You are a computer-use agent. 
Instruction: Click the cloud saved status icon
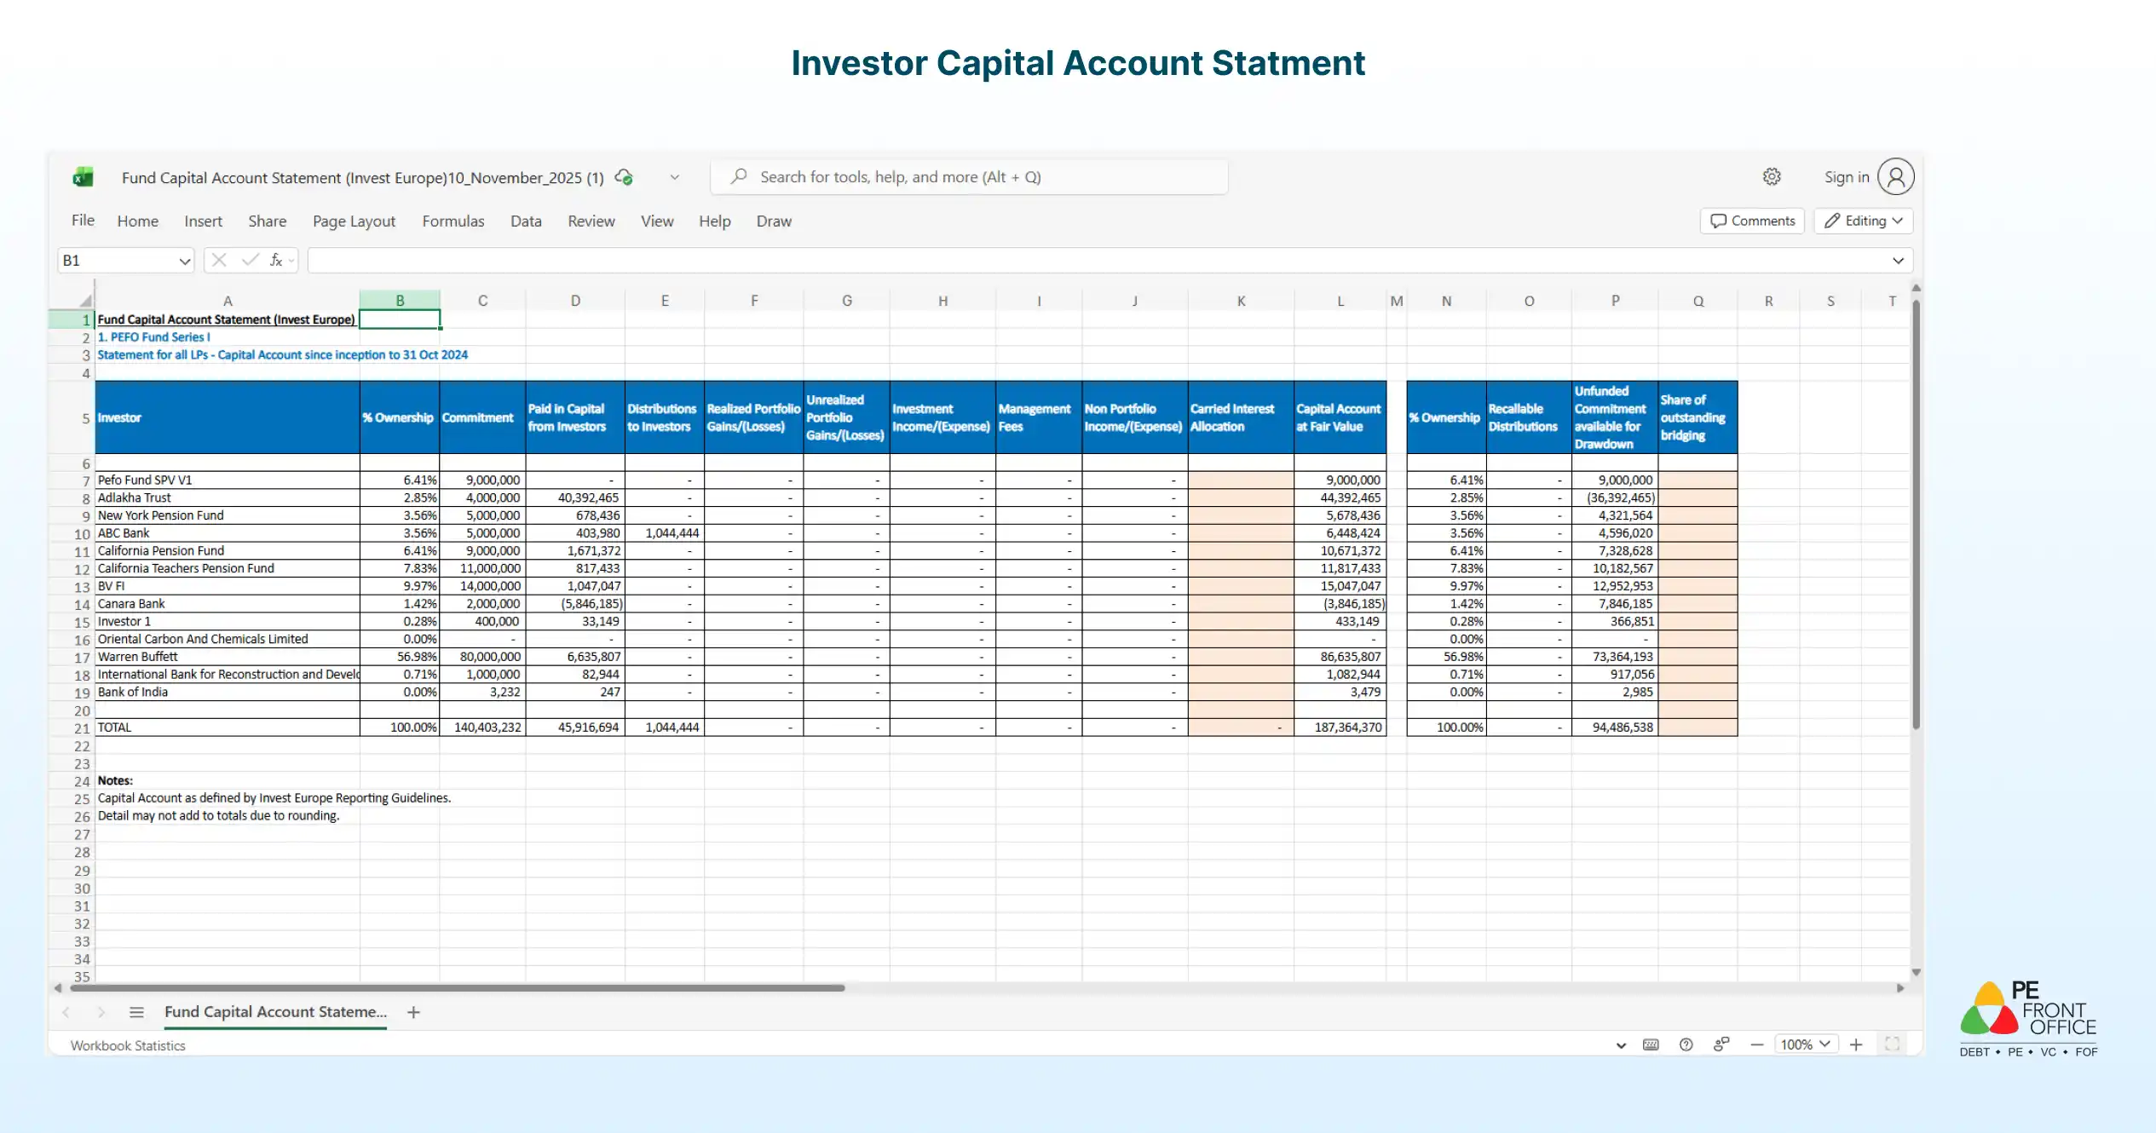click(x=624, y=177)
